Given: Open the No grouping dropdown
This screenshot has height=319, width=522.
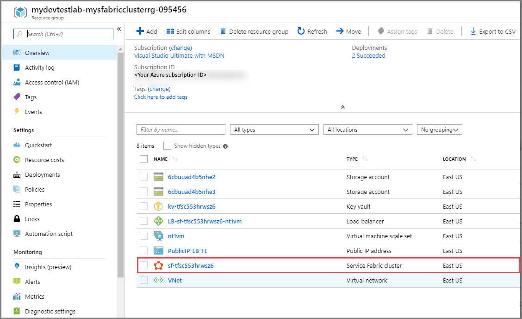Looking at the screenshot, I should [440, 129].
